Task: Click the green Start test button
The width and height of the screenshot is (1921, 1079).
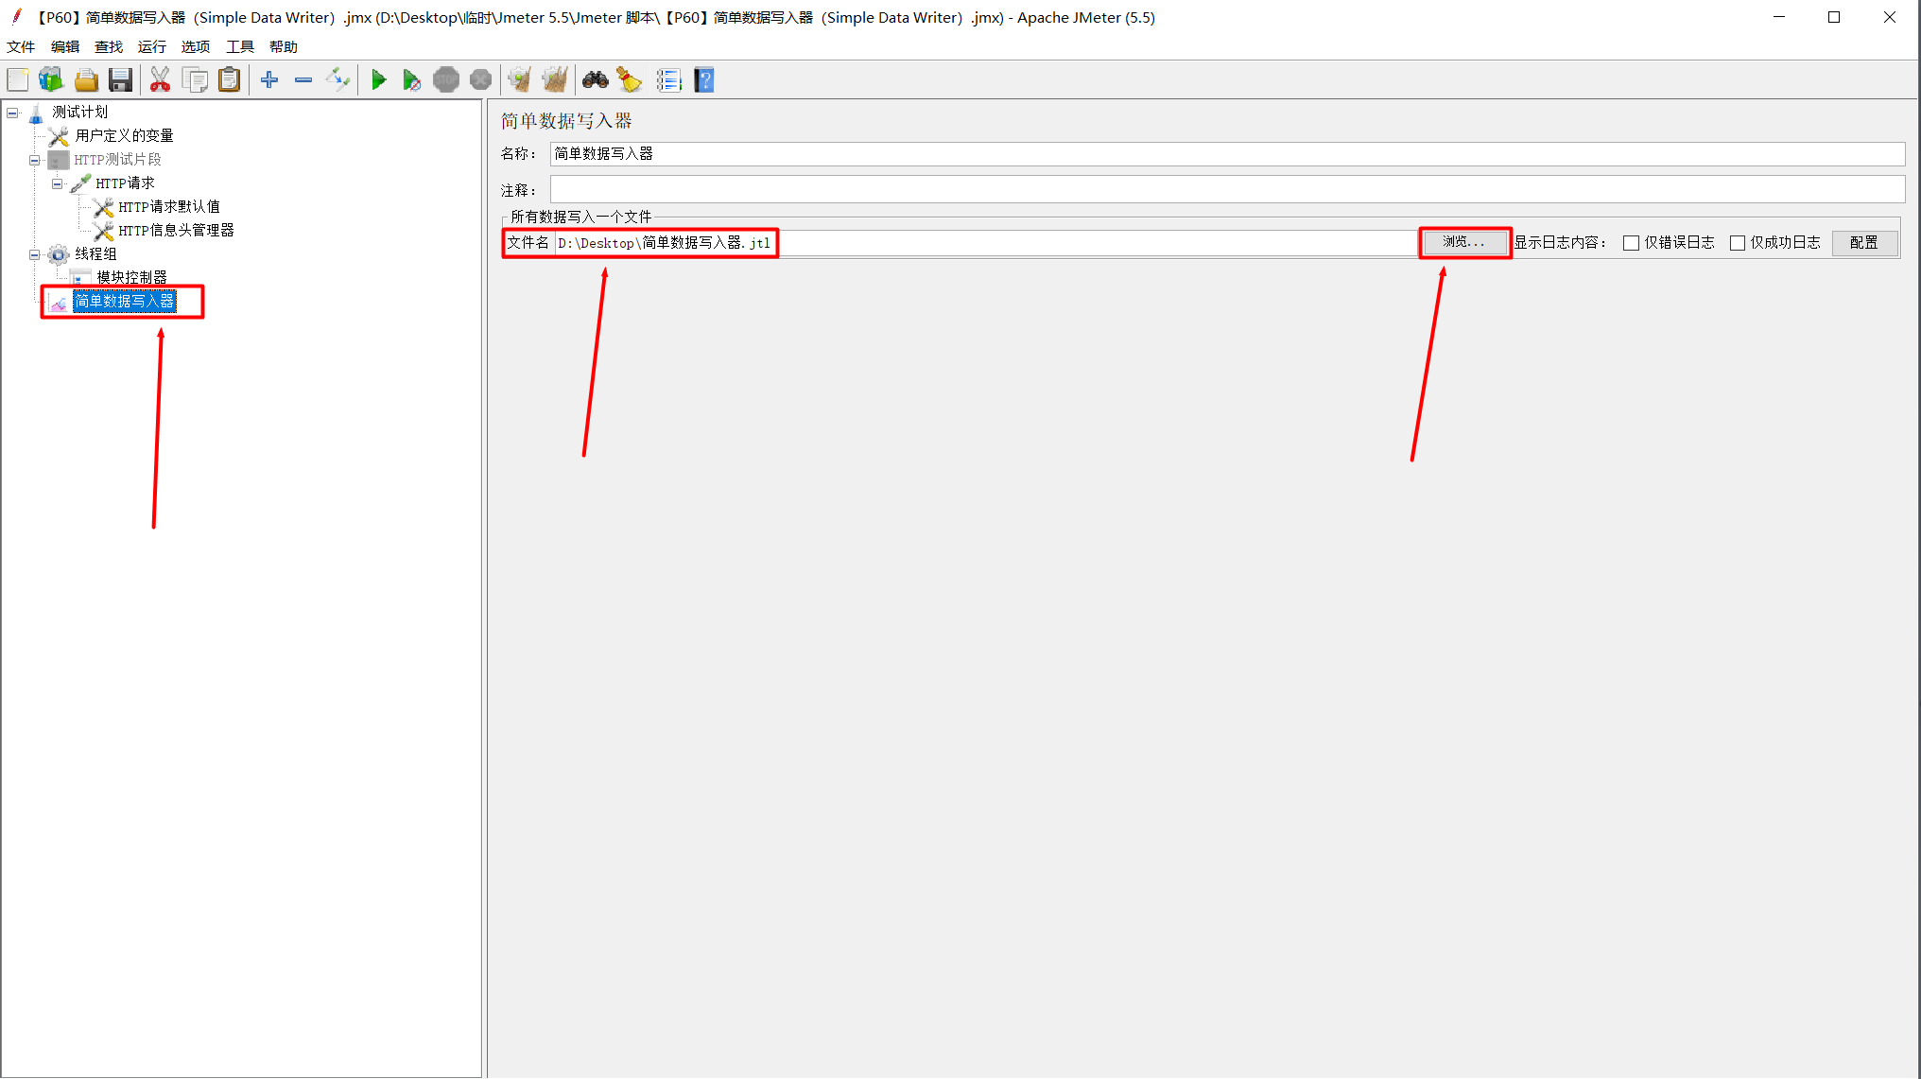Action: coord(378,80)
